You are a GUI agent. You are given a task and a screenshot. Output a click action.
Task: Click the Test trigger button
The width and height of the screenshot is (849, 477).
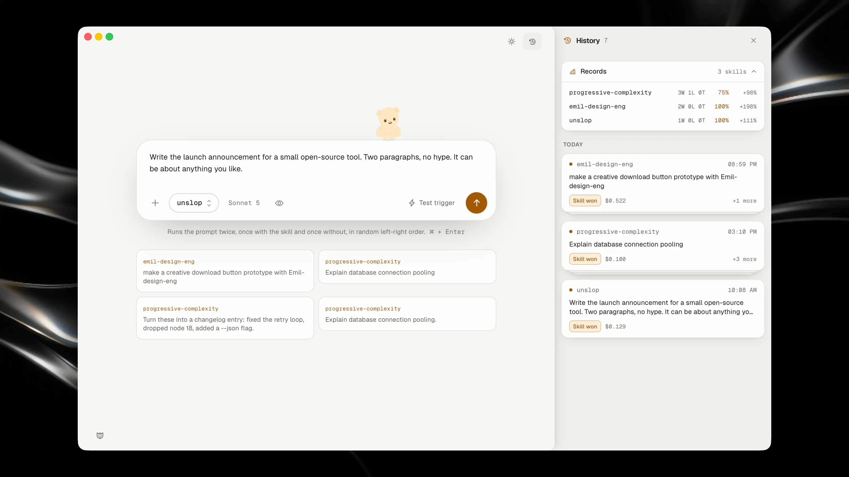(x=432, y=203)
